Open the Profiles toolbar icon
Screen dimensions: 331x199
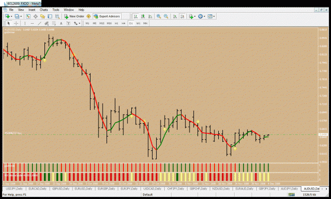[17, 16]
